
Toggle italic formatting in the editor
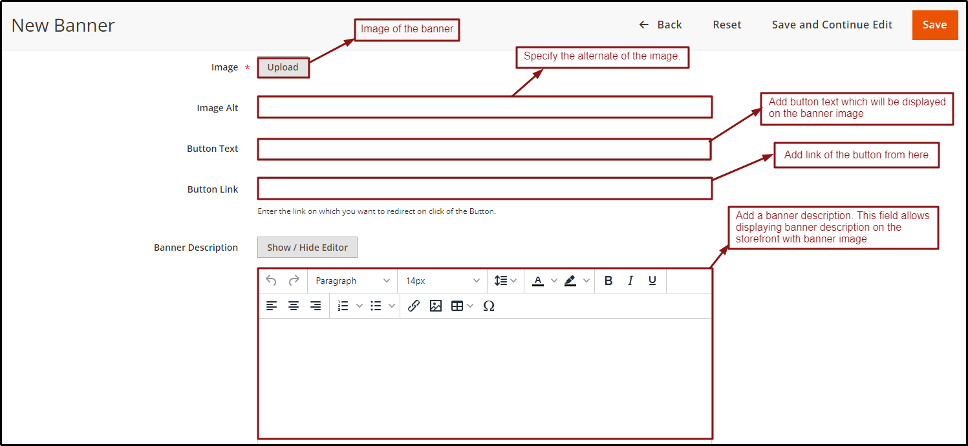(630, 280)
